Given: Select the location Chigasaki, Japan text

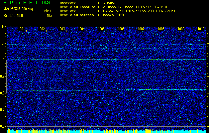Looking at the screenshot, I should tap(117, 7).
